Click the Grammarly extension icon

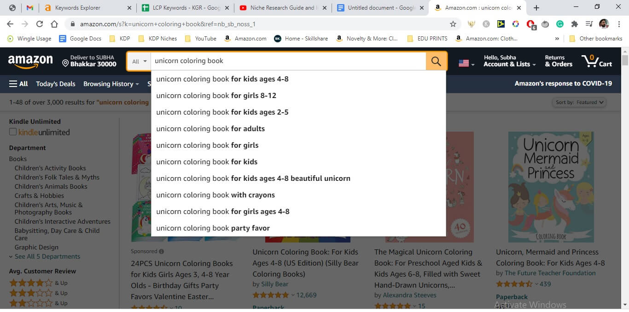560,24
